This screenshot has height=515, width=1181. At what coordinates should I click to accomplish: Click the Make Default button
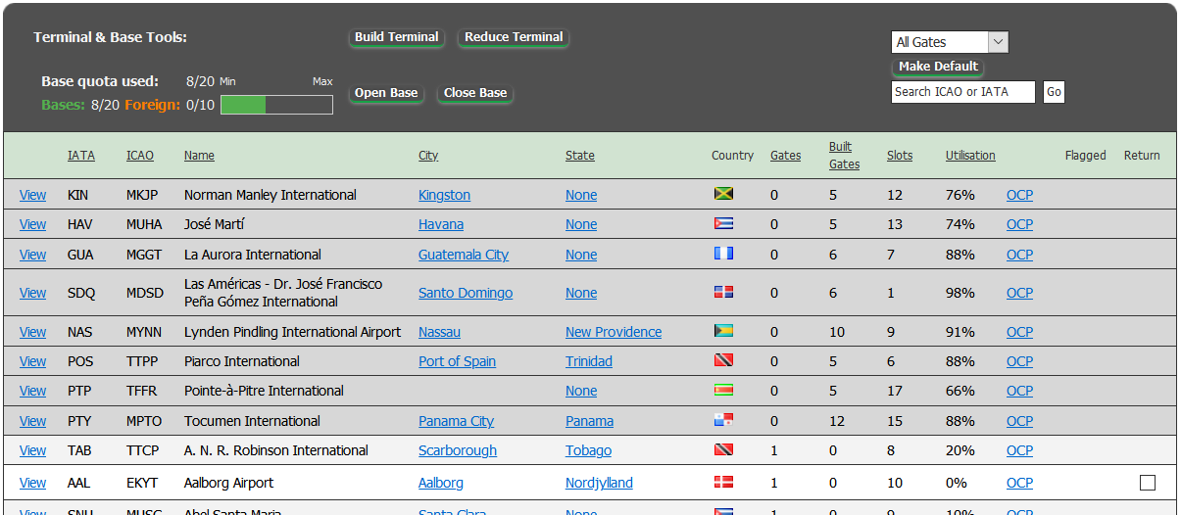pyautogui.click(x=938, y=67)
